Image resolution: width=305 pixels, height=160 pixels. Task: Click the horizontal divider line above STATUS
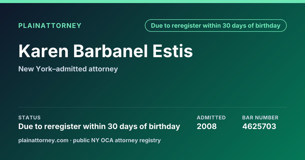(x=152, y=107)
